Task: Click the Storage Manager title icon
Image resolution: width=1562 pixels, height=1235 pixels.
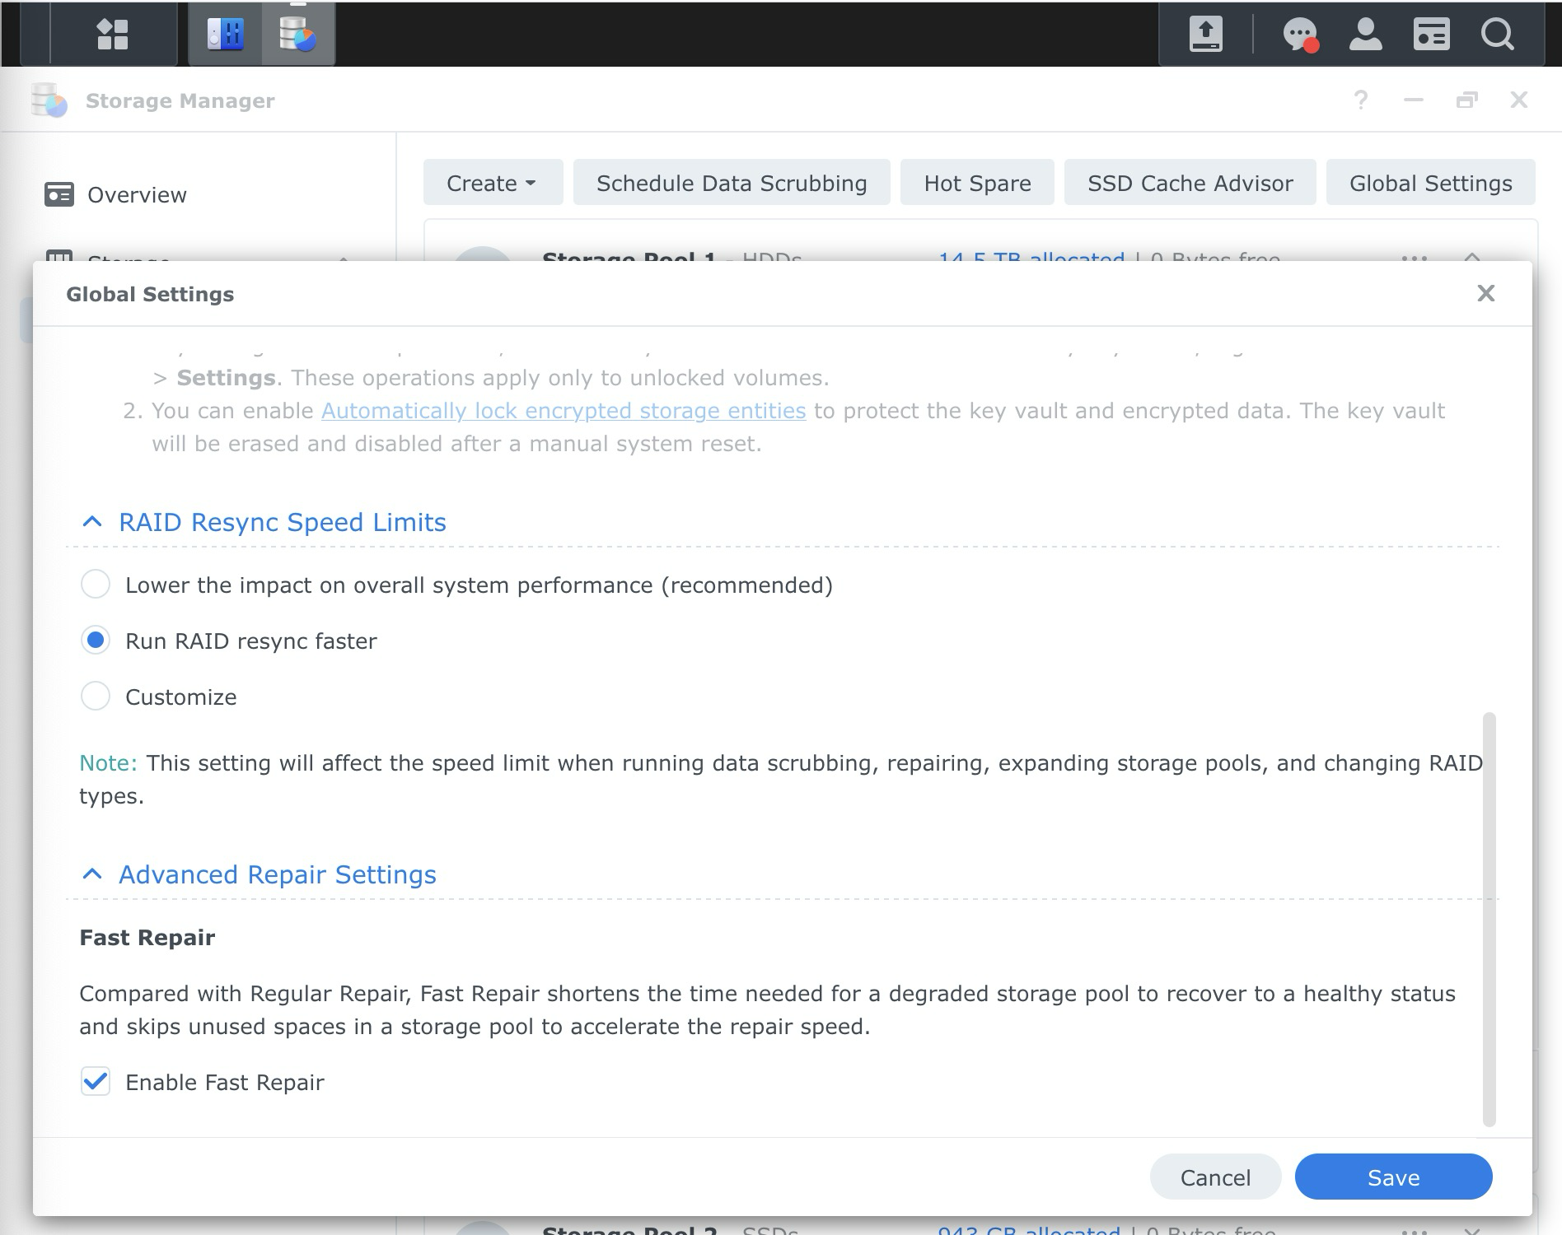Action: [x=49, y=100]
